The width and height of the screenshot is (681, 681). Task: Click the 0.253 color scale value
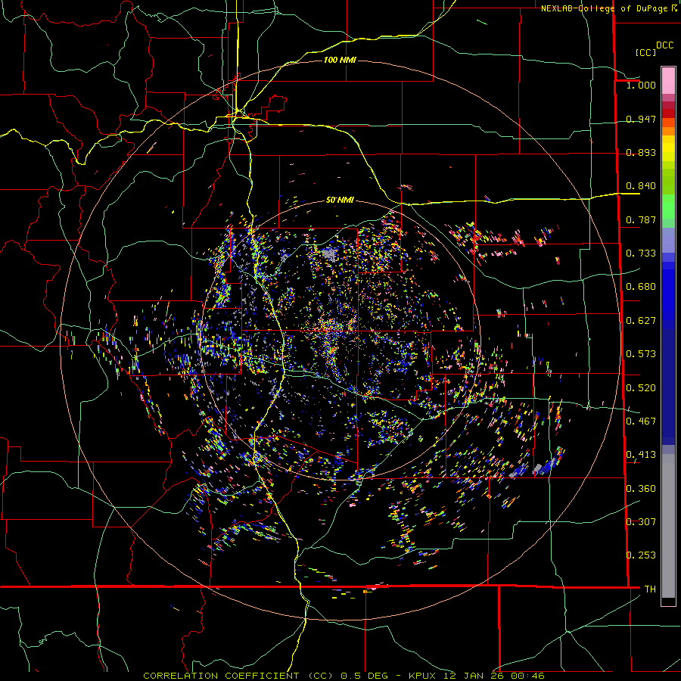[x=641, y=555]
